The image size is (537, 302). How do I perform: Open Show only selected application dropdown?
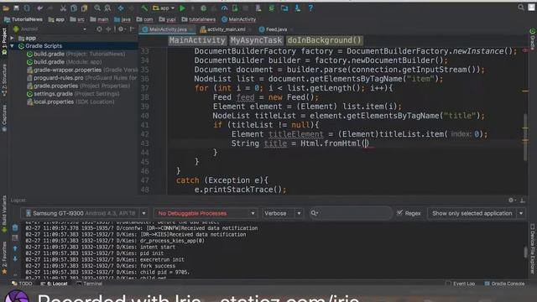click(477, 213)
